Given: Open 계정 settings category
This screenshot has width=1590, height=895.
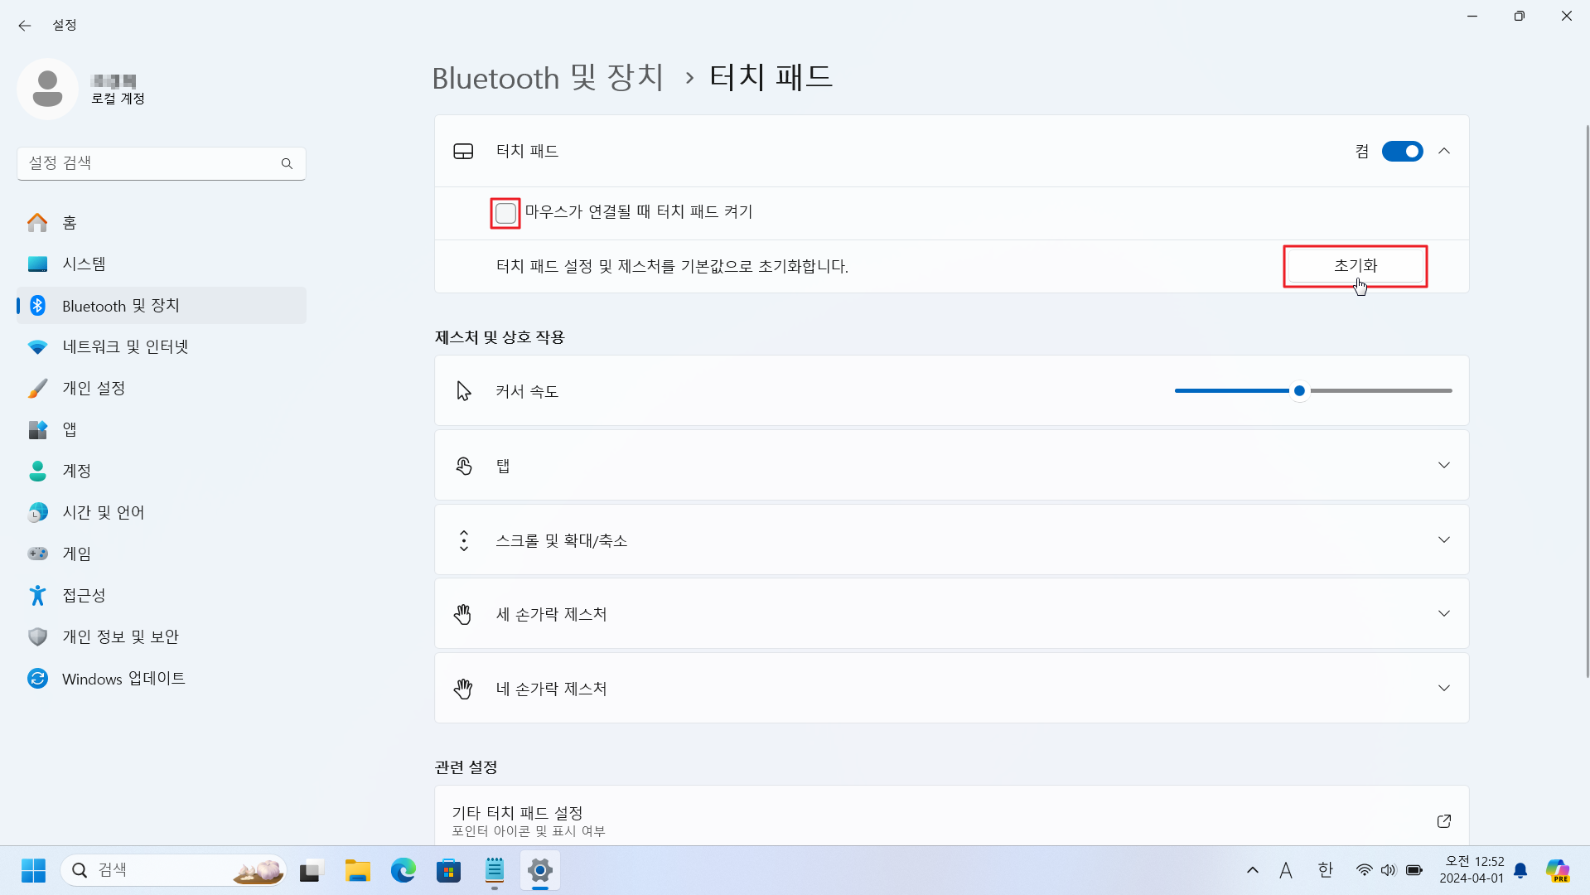Looking at the screenshot, I should pyautogui.click(x=162, y=472).
